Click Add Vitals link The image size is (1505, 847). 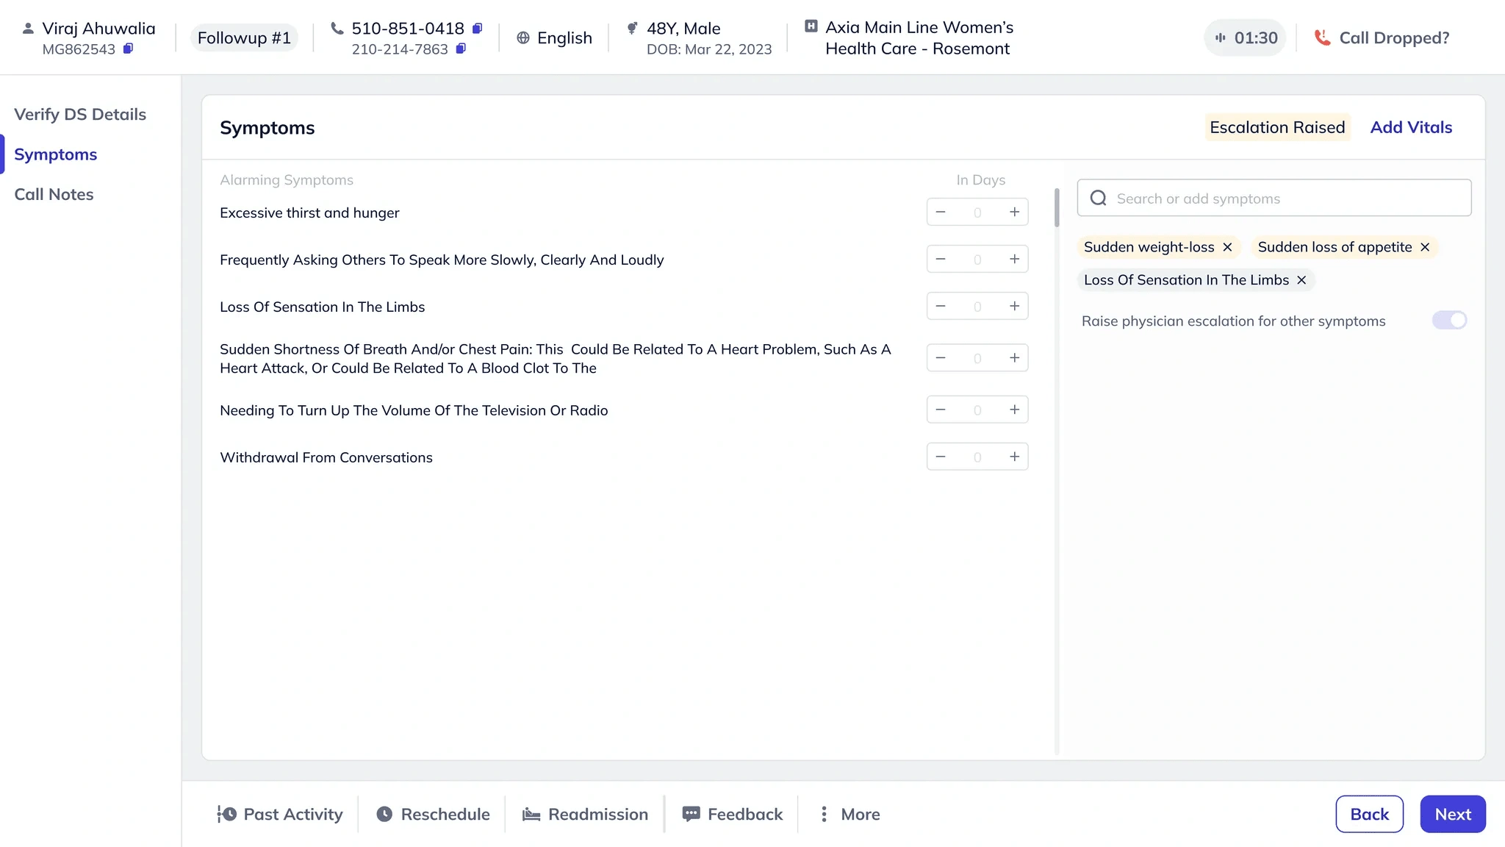click(1411, 127)
